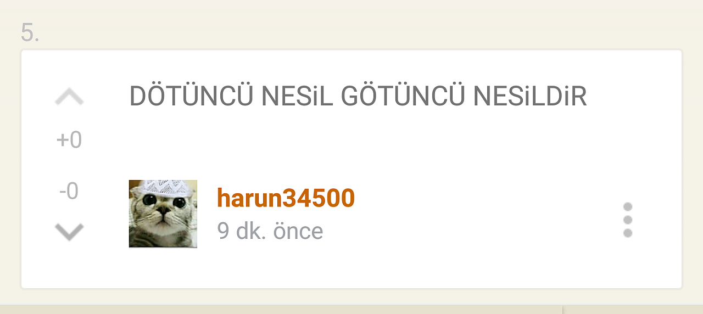Click the entry number 5 label
703x314 pixels.
pos(30,32)
